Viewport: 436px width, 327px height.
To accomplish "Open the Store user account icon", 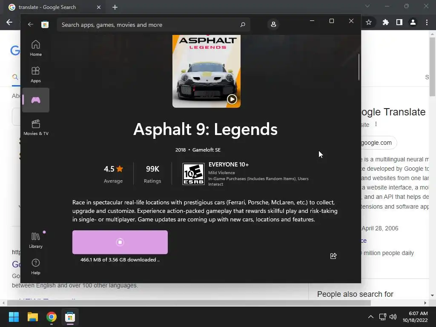I will tap(273, 24).
